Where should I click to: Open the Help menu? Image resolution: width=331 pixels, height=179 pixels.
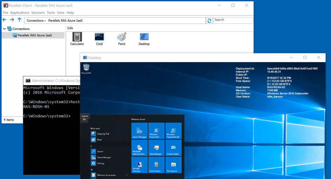(70, 13)
